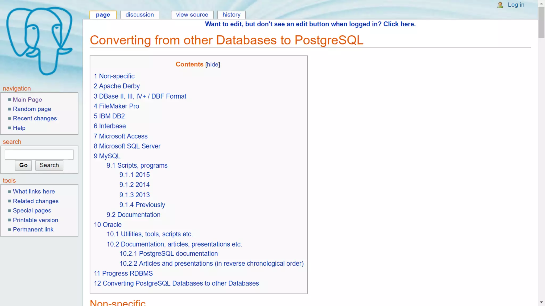
Task: Open the view source tab
Action: tap(192, 15)
